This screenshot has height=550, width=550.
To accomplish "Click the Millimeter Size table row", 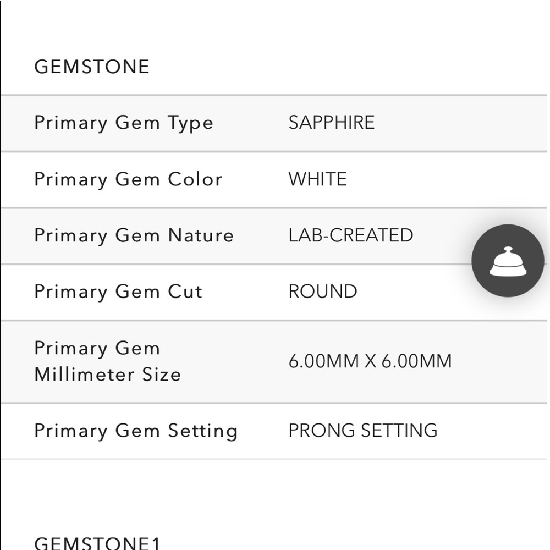I will [273, 362].
